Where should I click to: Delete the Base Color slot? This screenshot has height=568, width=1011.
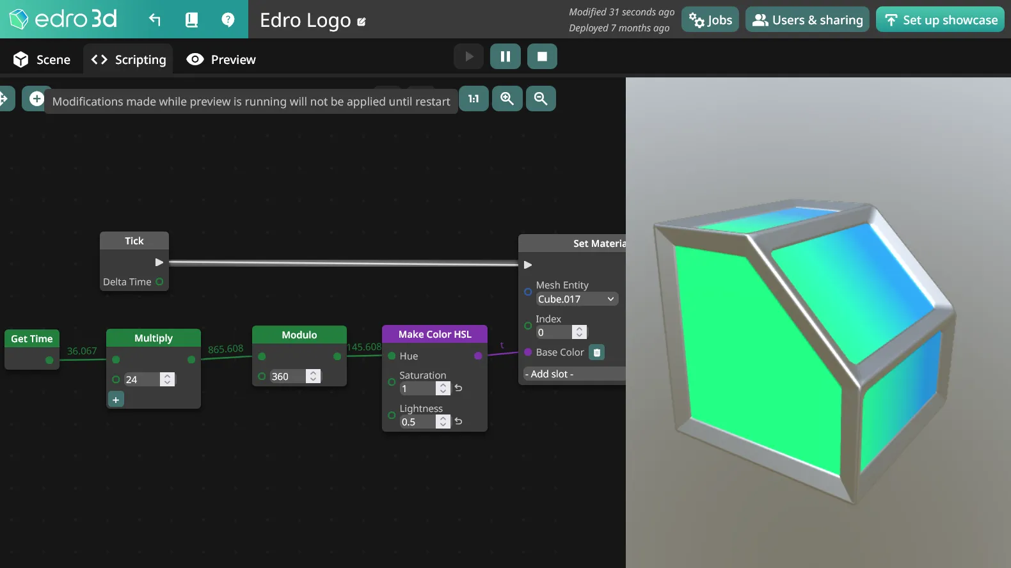coord(597,352)
